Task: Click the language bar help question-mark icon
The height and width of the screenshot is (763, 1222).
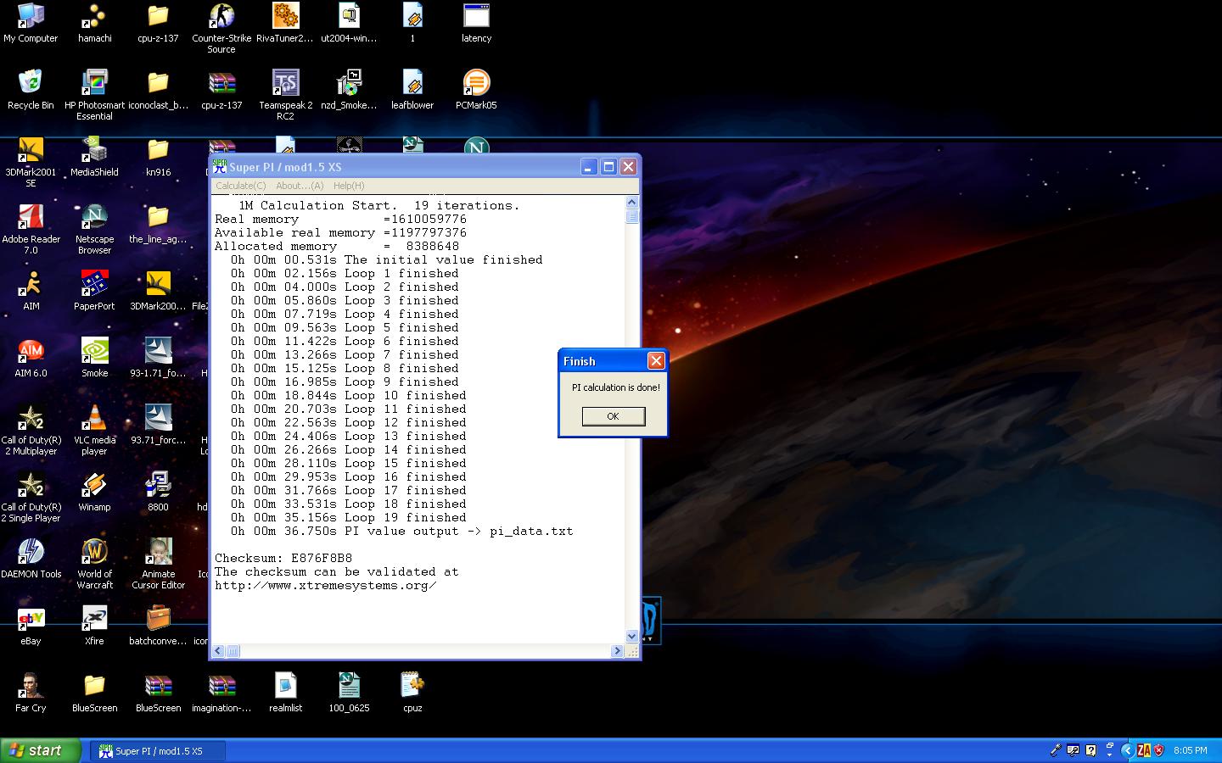Action: pyautogui.click(x=1090, y=750)
